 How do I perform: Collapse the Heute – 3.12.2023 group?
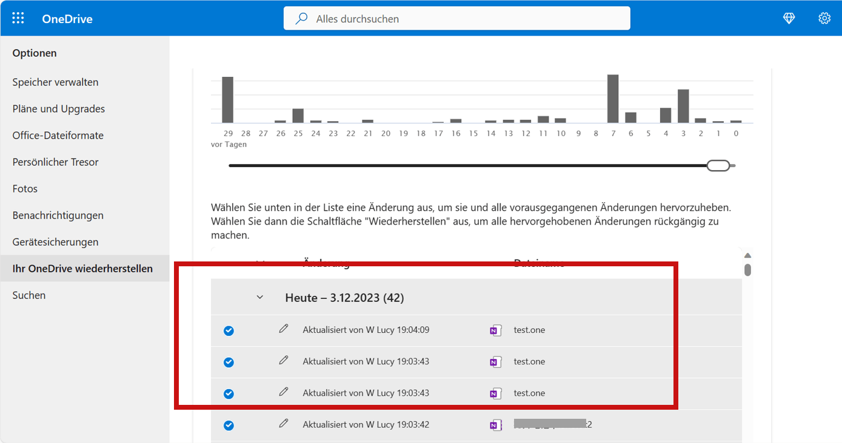(x=260, y=297)
